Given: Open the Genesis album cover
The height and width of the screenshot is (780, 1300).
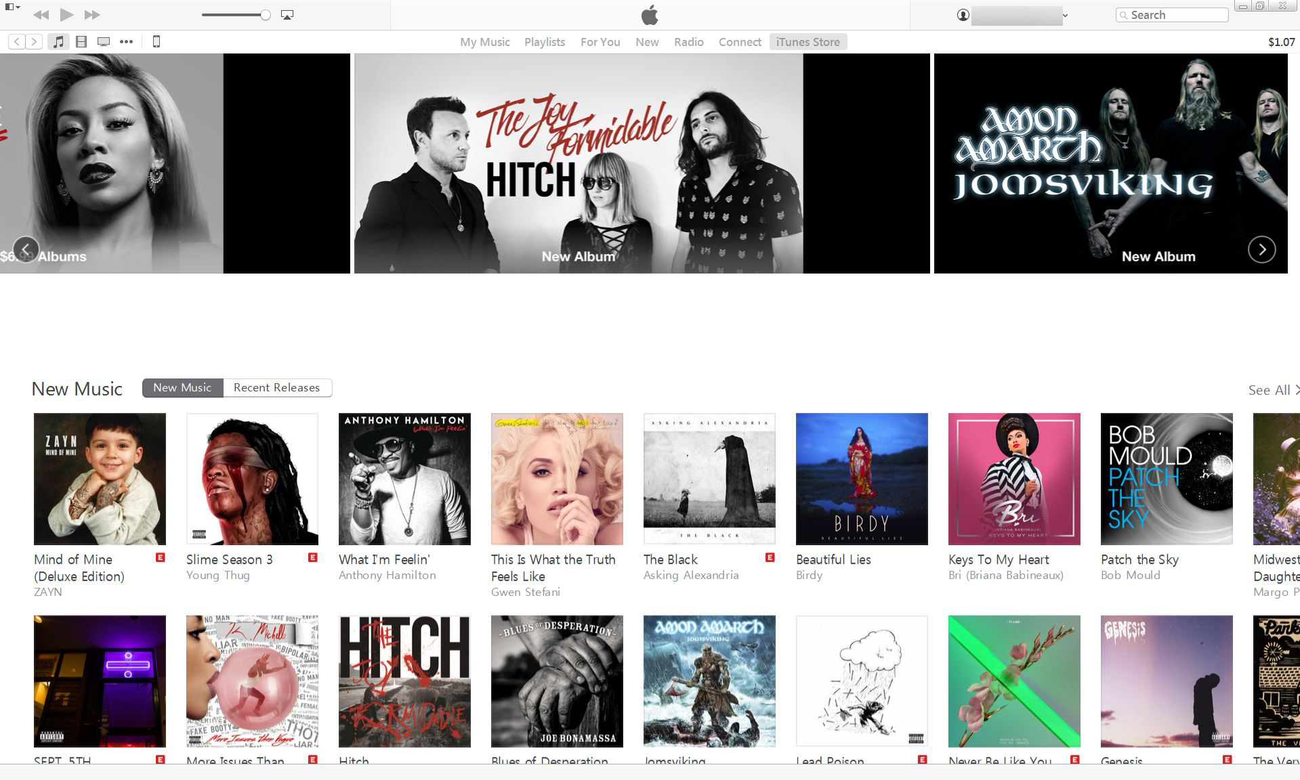Looking at the screenshot, I should 1167,681.
